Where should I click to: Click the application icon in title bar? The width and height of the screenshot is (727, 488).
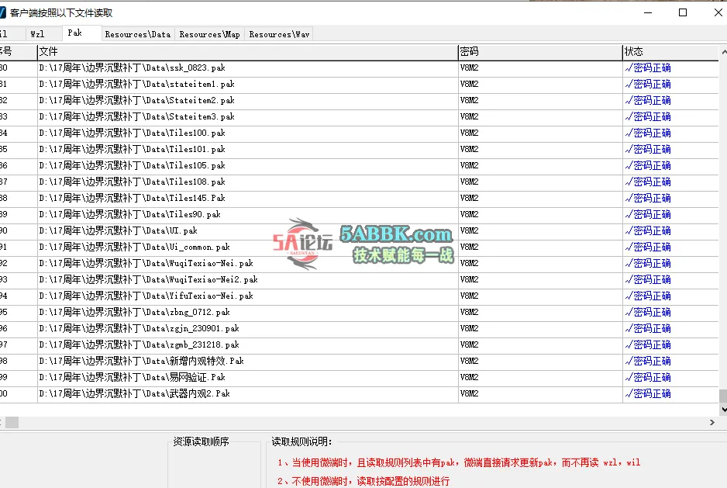click(3, 12)
